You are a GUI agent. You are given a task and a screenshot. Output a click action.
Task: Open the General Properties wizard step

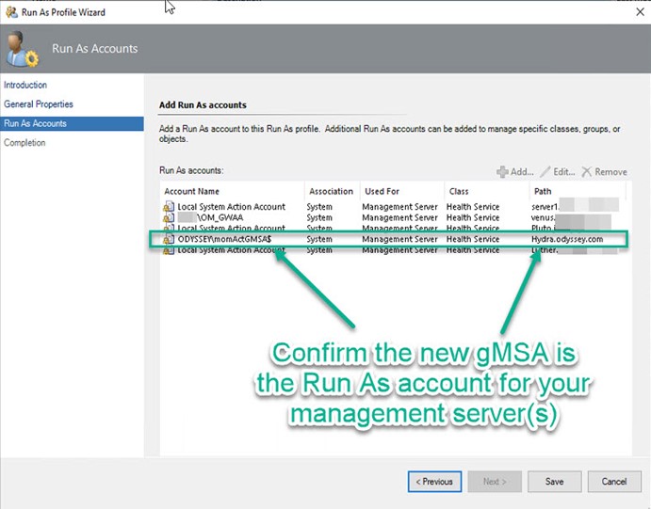pos(39,104)
